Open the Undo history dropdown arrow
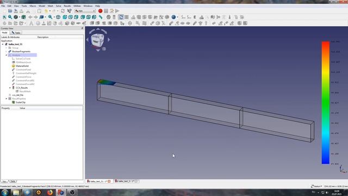The image size is (348, 196). (49, 11)
